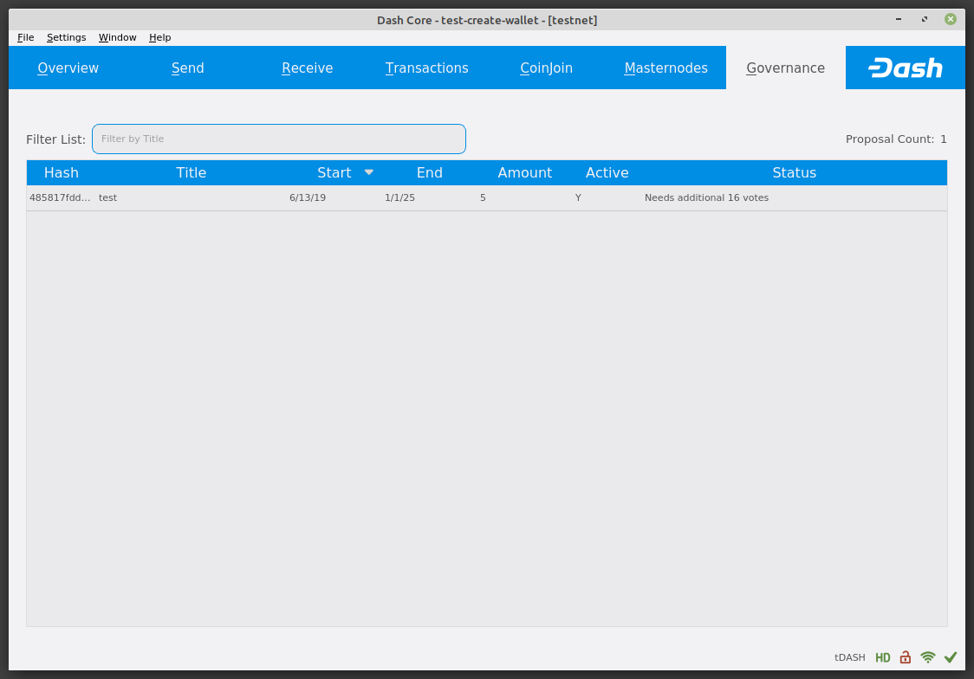974x679 pixels.
Task: Sort proposals by Amount column header
Action: (x=524, y=172)
